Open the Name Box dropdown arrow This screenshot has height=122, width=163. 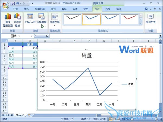click(x=32, y=36)
